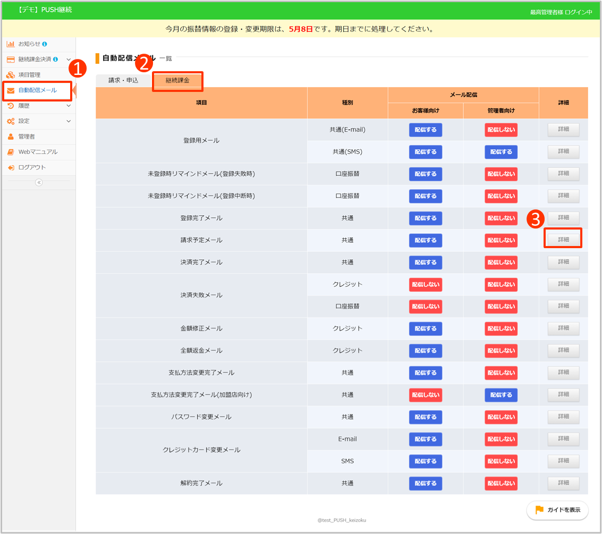The width and height of the screenshot is (602, 534).
Task: Open the 自動配信メール sidebar menu item
Action: pos(37,90)
